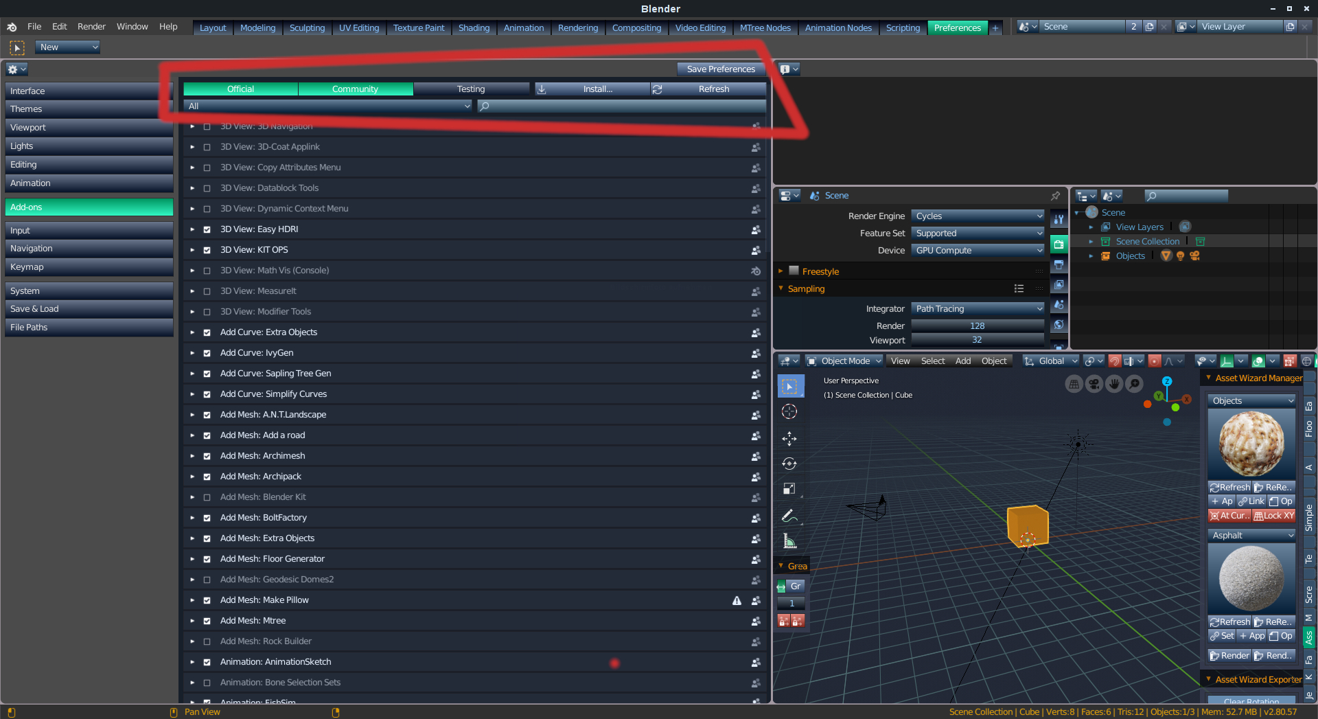This screenshot has height=719, width=1318.
Task: Open the Render menu
Action: tap(91, 27)
